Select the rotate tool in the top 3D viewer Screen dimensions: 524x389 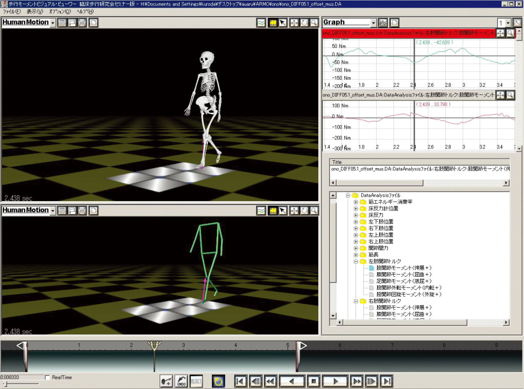click(304, 22)
